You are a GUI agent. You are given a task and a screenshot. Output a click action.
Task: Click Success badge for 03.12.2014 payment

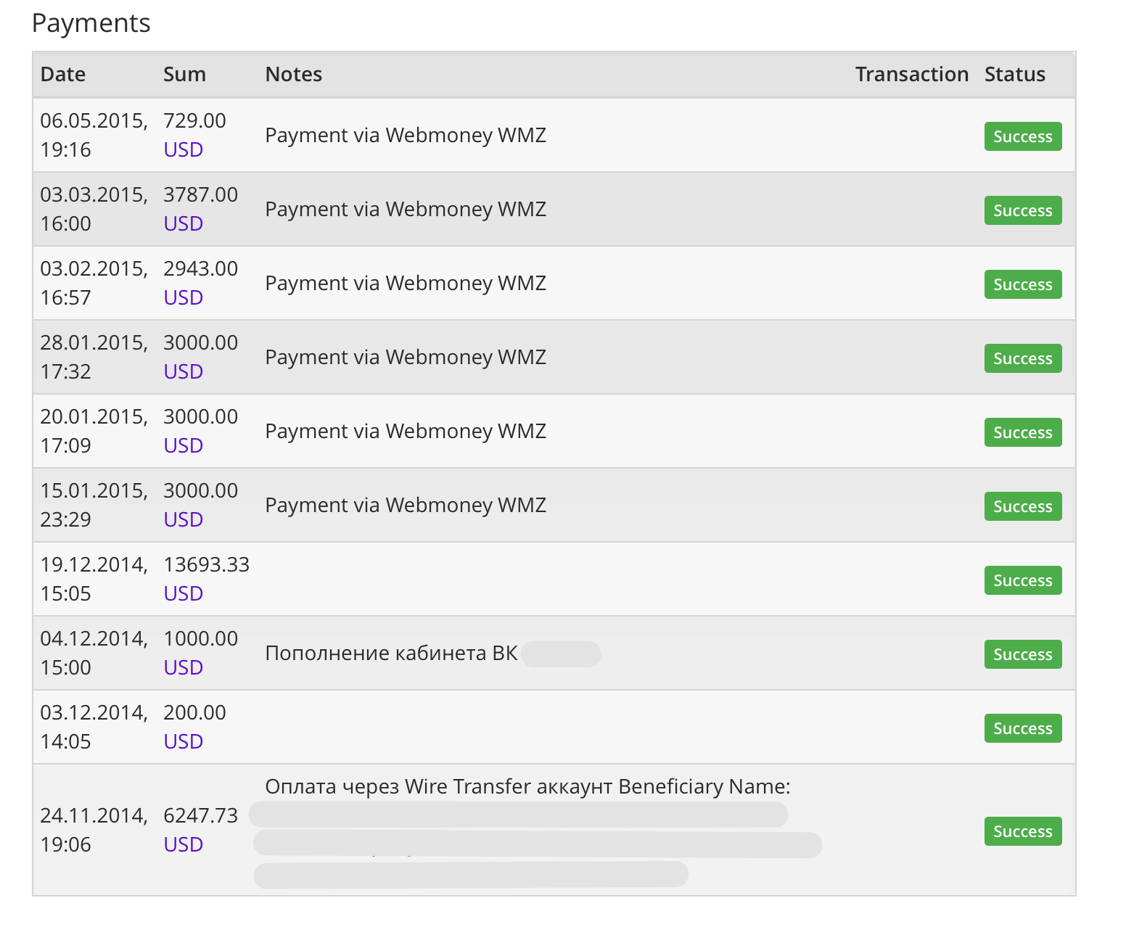(1022, 728)
